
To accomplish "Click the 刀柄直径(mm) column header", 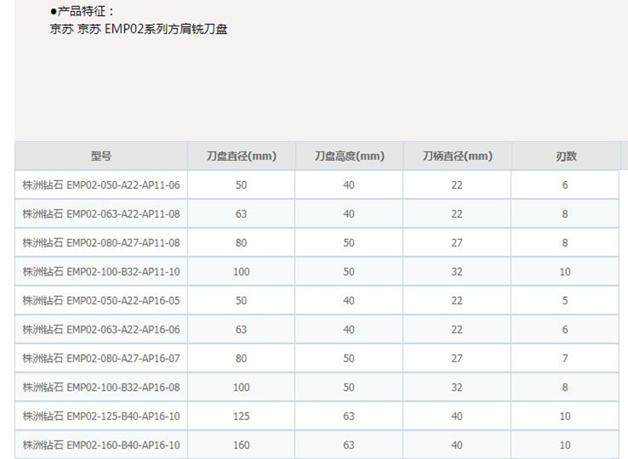I will coord(457,156).
